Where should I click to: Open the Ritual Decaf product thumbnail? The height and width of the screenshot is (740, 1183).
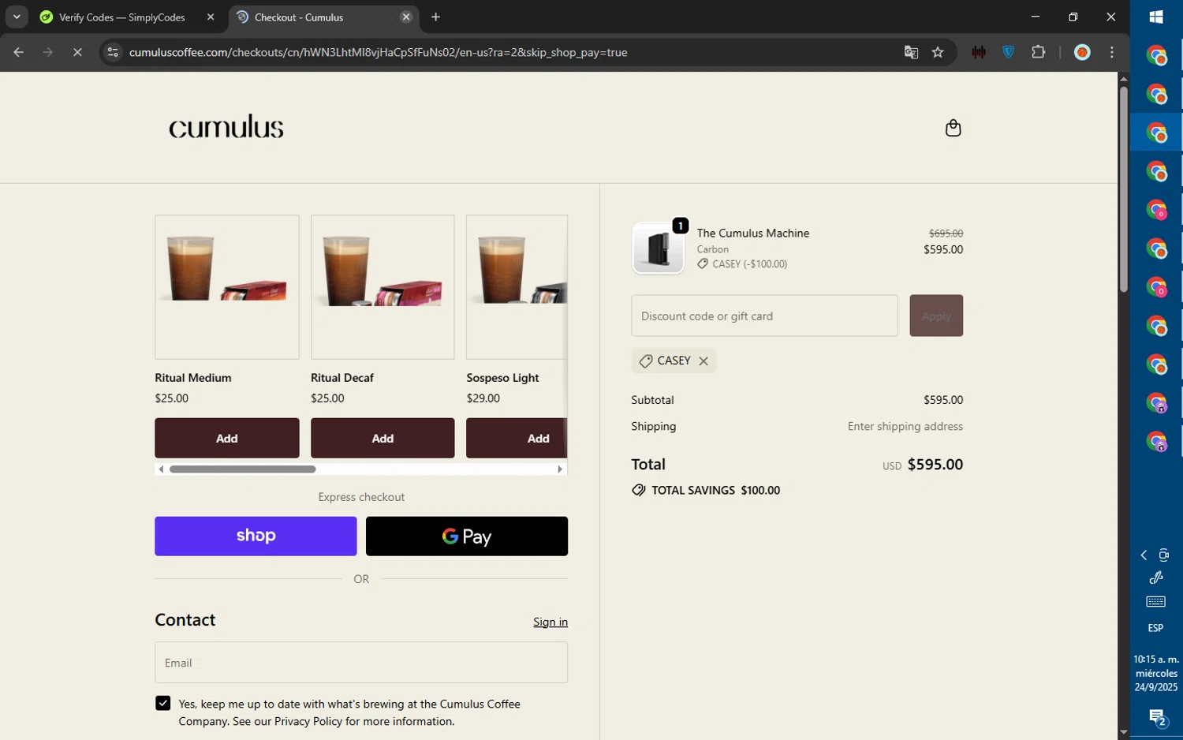pyautogui.click(x=383, y=287)
